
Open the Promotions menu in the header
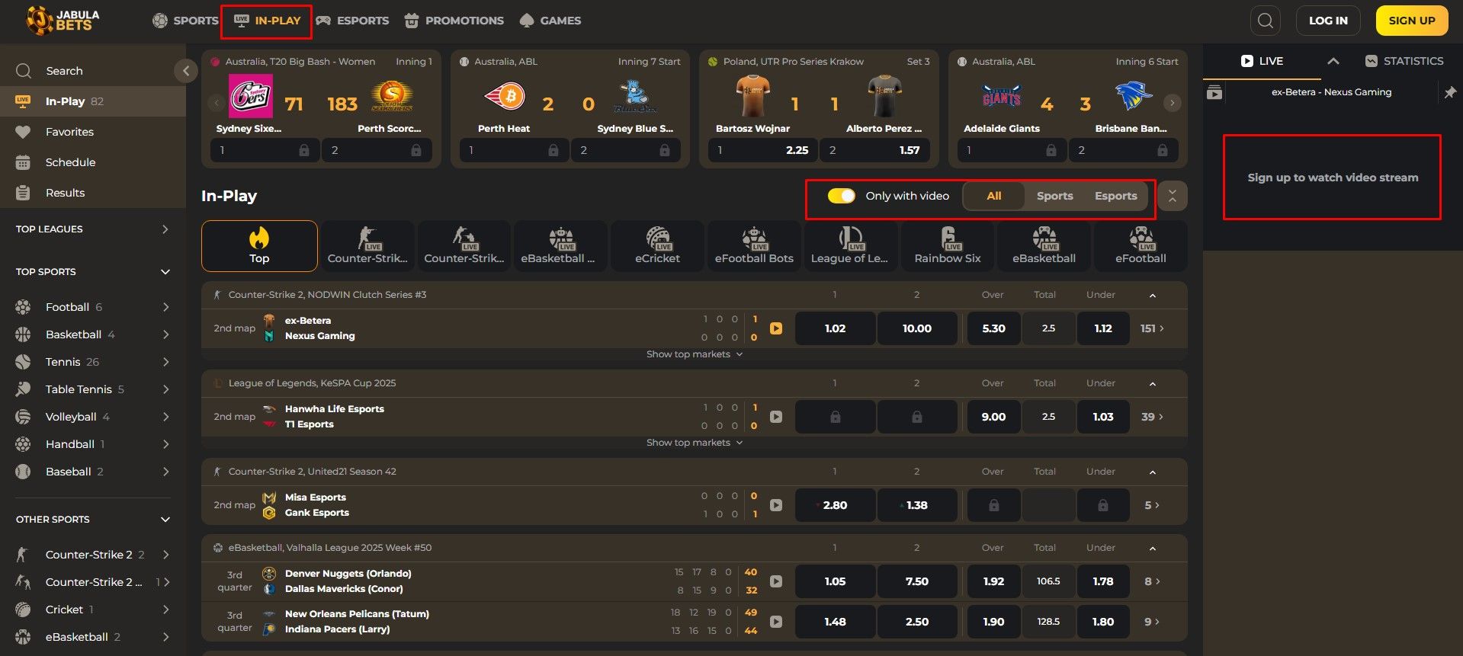tap(454, 21)
